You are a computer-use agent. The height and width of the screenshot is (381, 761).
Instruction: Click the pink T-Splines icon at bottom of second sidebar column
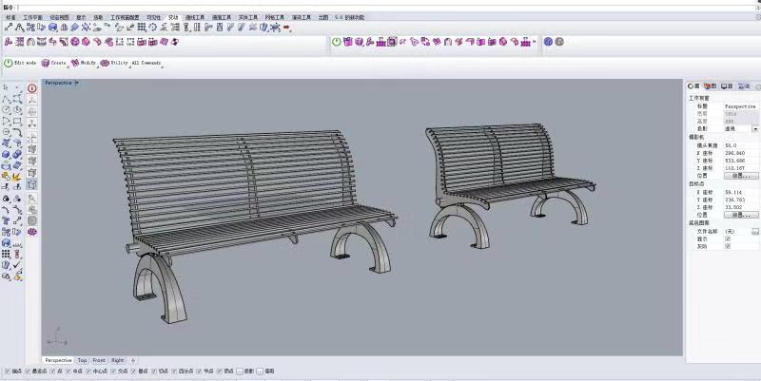[x=32, y=232]
